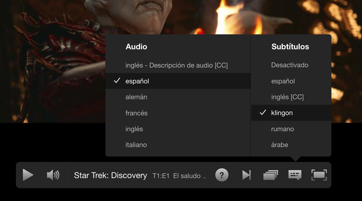
Task: Select español subtitles
Action: (291, 81)
